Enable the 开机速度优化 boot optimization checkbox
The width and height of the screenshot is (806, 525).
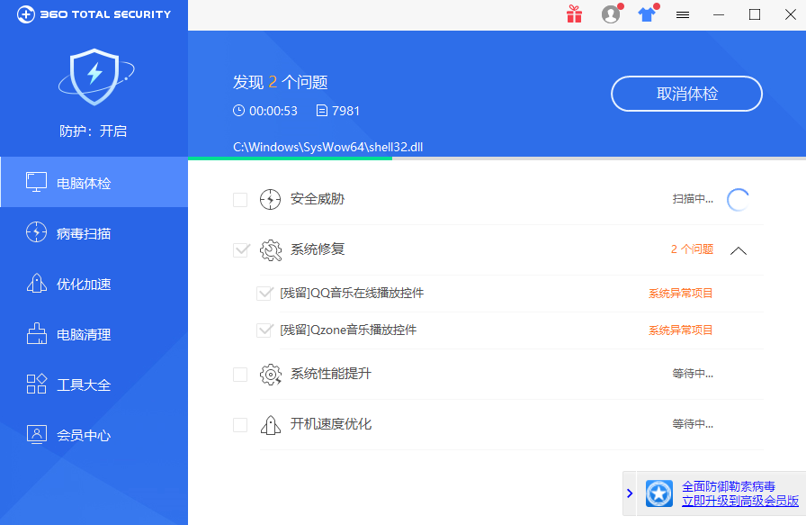240,422
